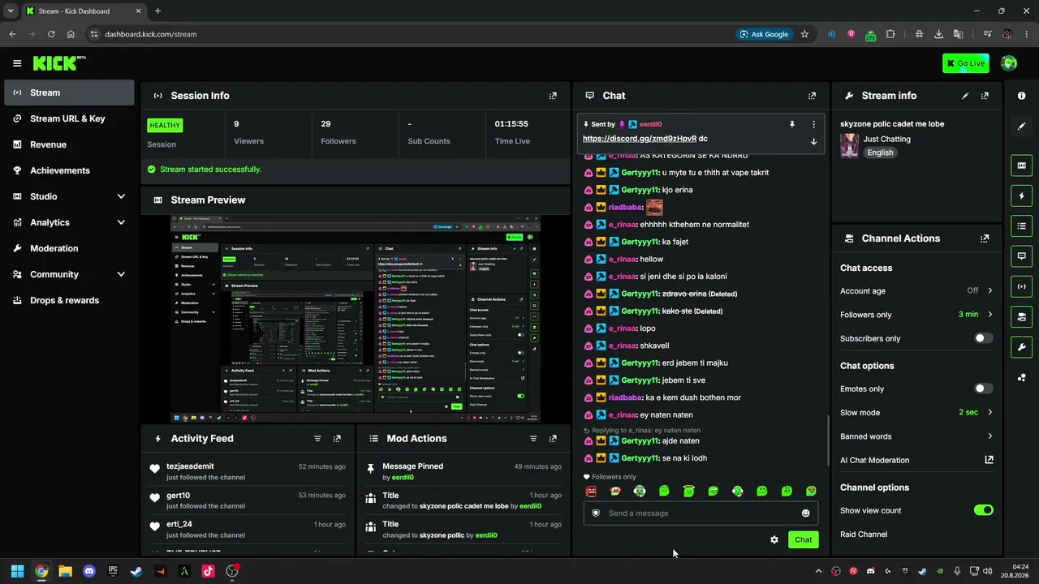This screenshot has width=1039, height=584.
Task: Click Raid Channel
Action: [864, 535]
